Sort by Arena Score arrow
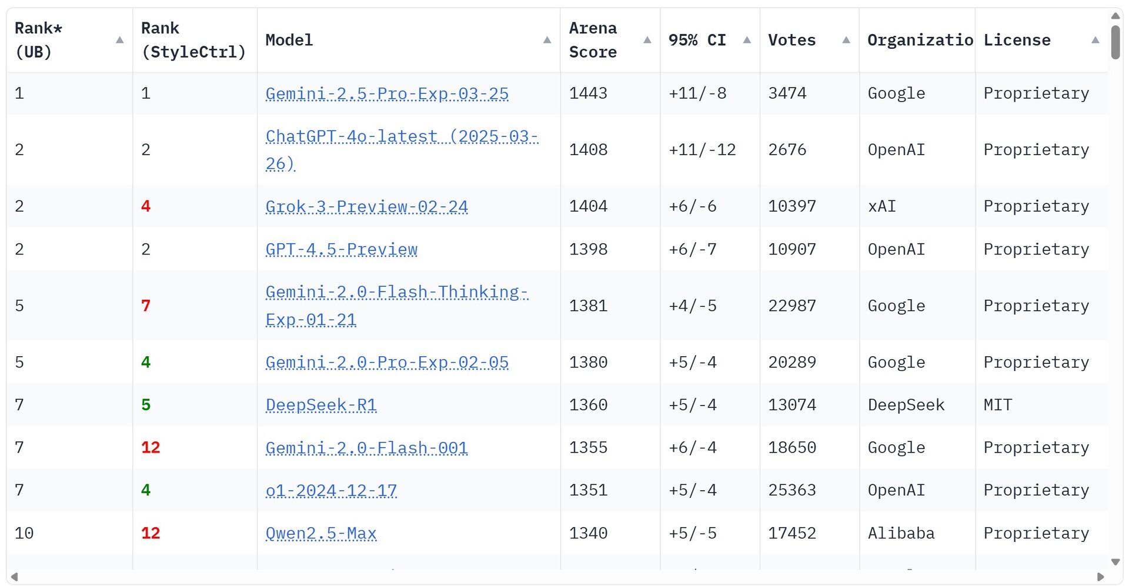This screenshot has height=586, width=1129. (x=647, y=40)
